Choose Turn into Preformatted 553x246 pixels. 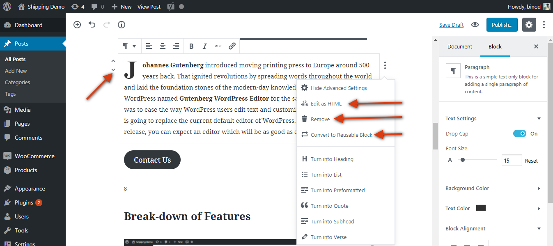click(x=345, y=190)
